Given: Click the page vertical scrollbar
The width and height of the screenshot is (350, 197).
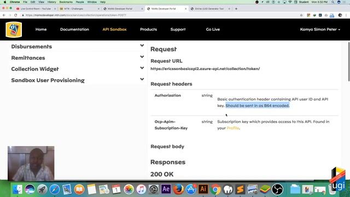Looking at the screenshot, I should click(348, 61).
